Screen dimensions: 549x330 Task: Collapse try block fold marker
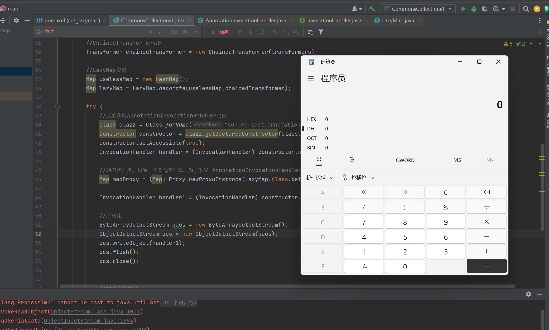pos(57,106)
